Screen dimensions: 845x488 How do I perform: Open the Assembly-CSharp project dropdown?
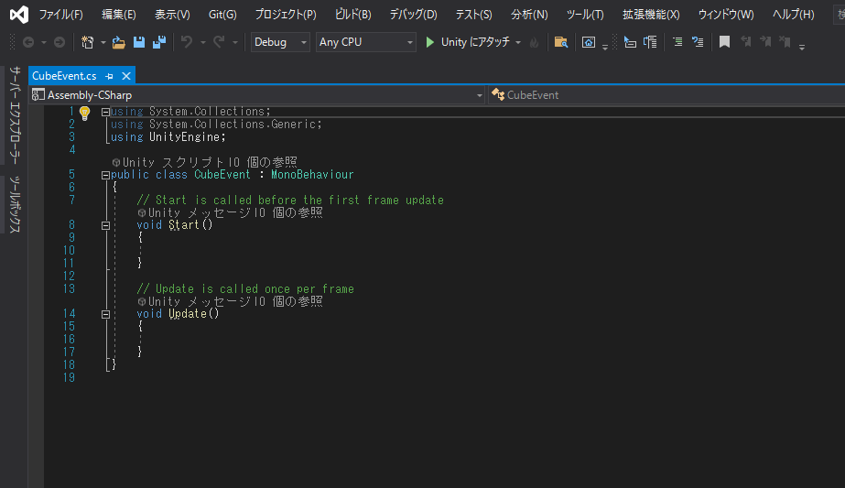click(x=257, y=95)
